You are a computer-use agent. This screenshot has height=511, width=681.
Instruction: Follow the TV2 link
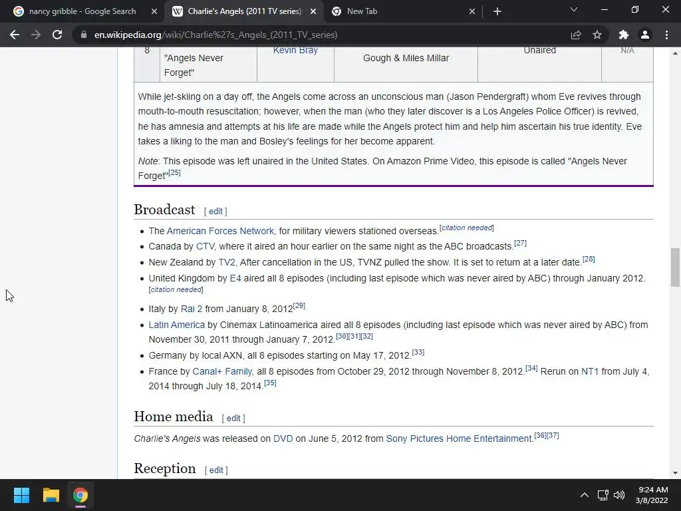pos(227,262)
